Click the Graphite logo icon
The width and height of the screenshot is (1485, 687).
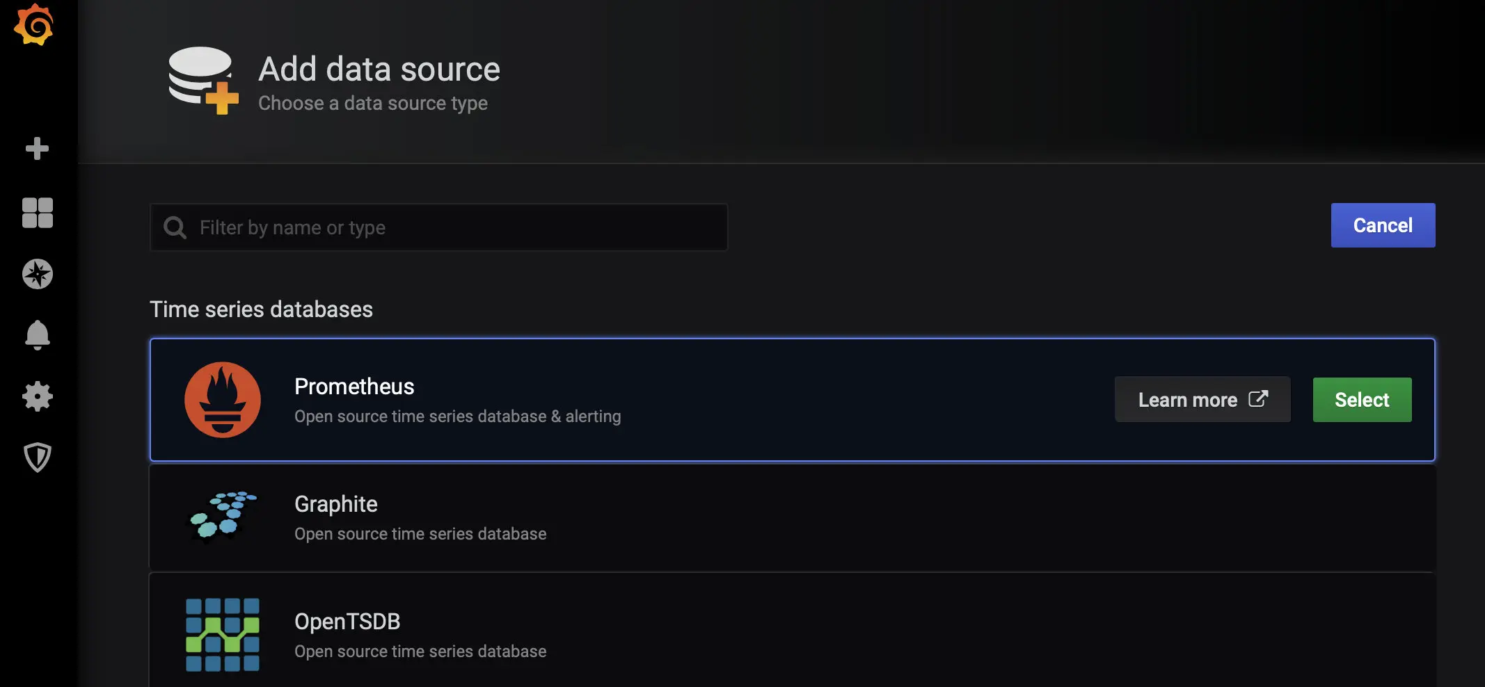coord(224,516)
